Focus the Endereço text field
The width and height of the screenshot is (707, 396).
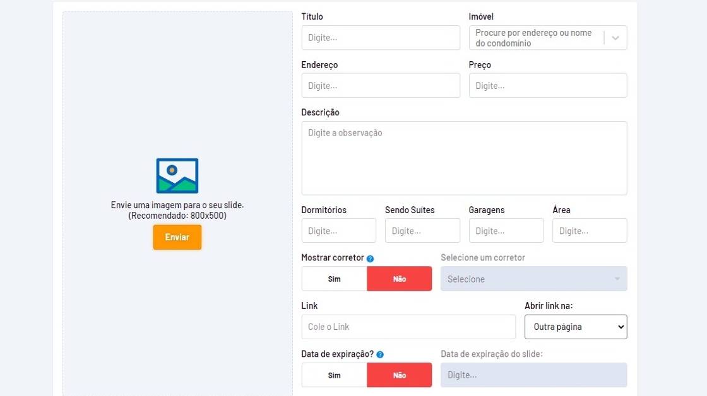point(381,86)
